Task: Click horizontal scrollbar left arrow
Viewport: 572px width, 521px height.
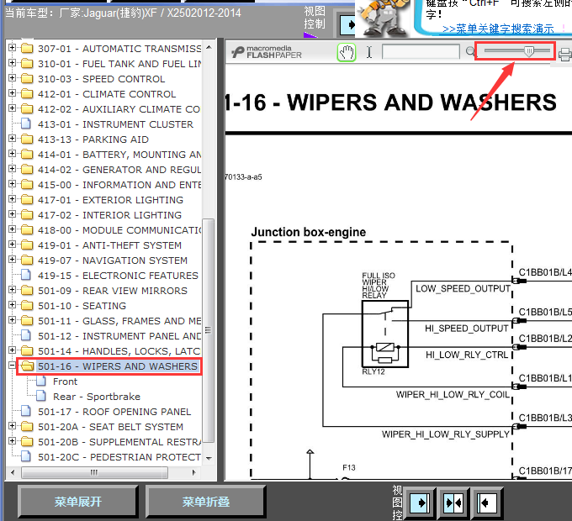Action: pyautogui.click(x=13, y=472)
